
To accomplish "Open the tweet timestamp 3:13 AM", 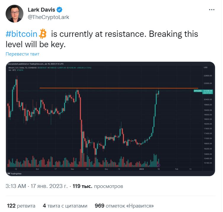I will [x=16, y=186].
